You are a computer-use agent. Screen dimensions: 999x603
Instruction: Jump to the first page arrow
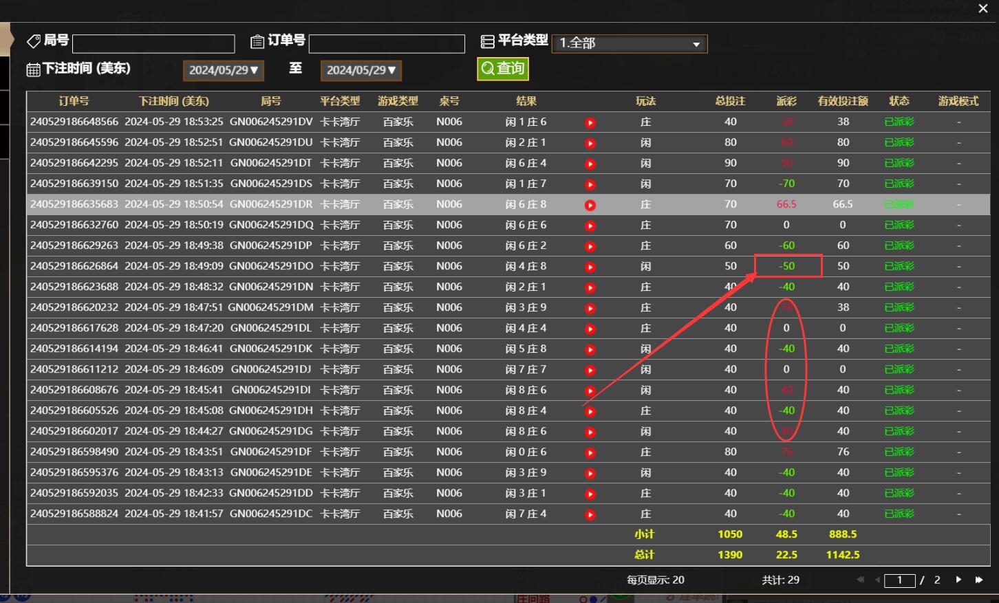pos(860,580)
